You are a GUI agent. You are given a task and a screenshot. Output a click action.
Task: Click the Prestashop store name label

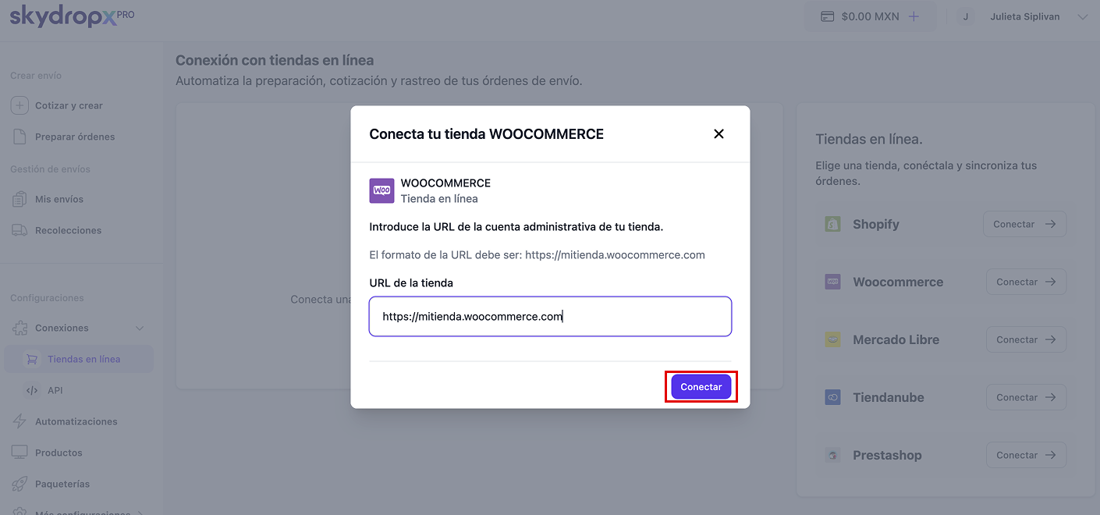[x=887, y=455]
